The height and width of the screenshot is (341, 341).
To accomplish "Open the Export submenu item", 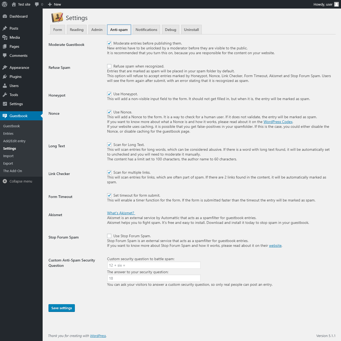I will [8, 163].
